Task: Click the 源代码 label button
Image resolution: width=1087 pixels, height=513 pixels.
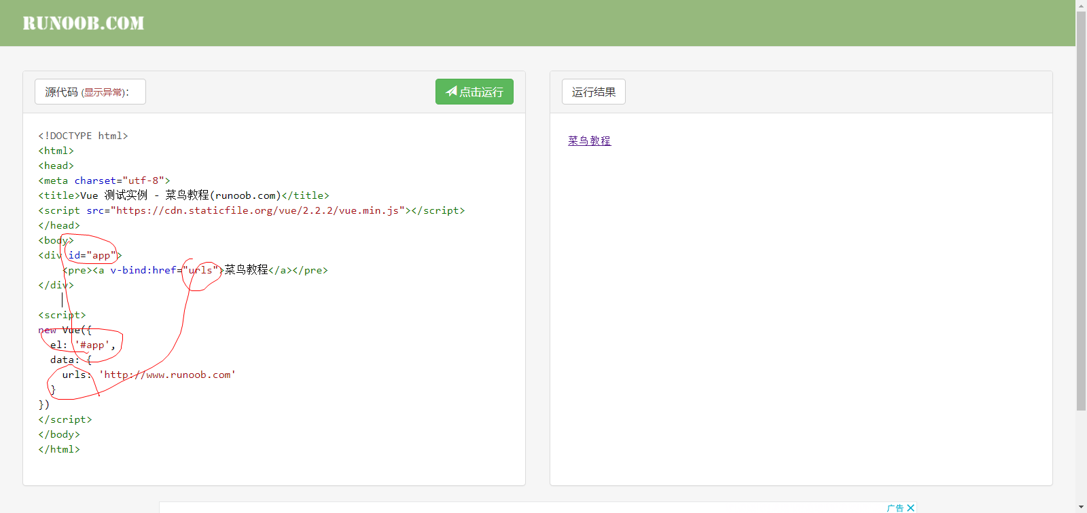Action: click(90, 92)
